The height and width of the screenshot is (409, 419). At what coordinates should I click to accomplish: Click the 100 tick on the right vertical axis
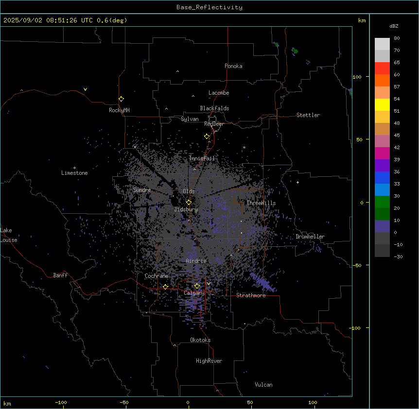357,77
